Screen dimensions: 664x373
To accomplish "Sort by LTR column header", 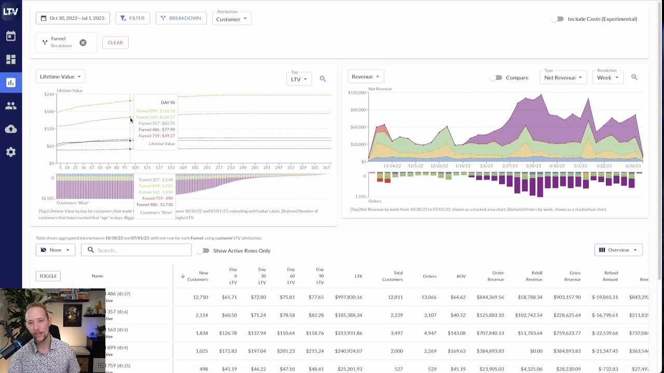I will point(358,276).
